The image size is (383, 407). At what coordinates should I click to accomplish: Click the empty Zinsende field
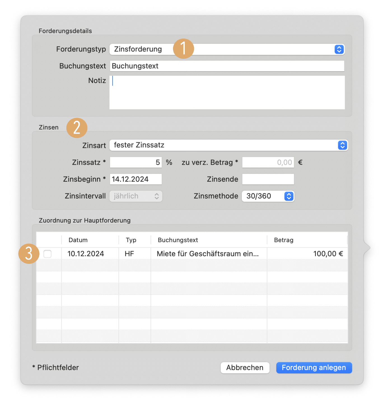(x=268, y=179)
